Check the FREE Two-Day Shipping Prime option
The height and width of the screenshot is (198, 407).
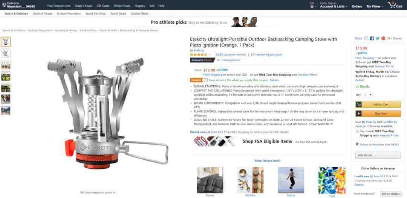click(357, 131)
